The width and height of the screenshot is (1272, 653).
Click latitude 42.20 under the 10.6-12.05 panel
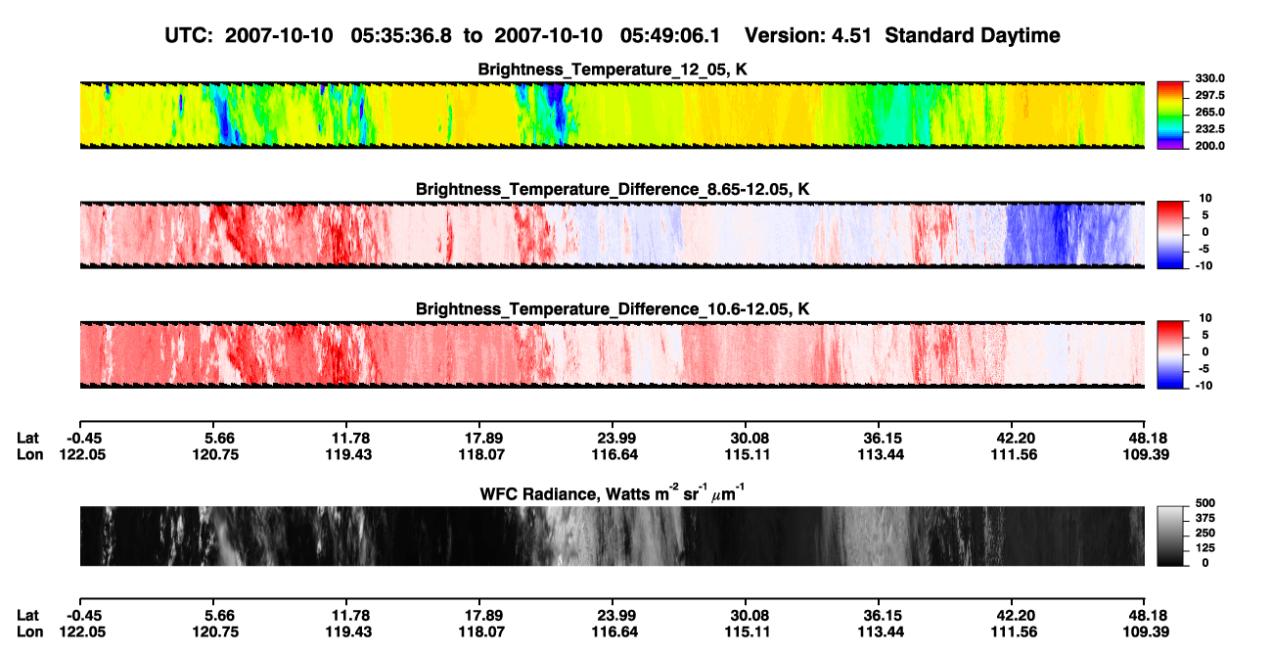[1012, 439]
